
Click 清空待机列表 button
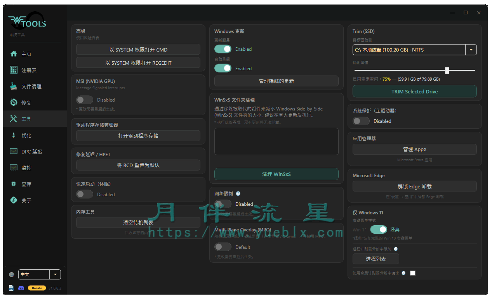[x=138, y=222]
